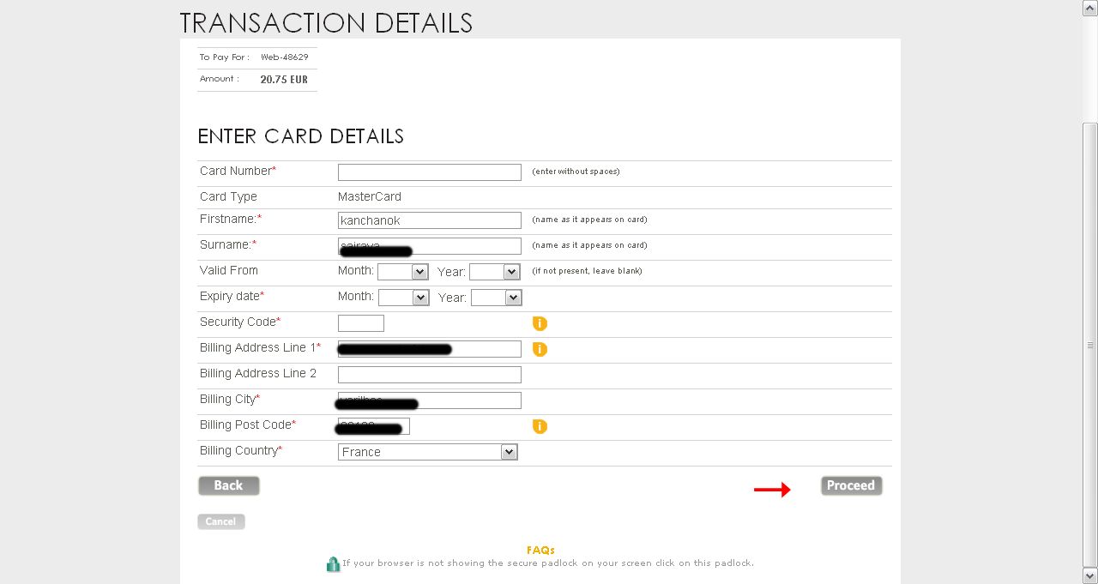
Task: Click the Billing Address Line 1 info icon
Action: tap(540, 349)
